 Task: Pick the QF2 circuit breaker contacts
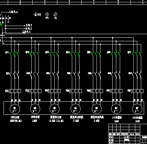34,54
